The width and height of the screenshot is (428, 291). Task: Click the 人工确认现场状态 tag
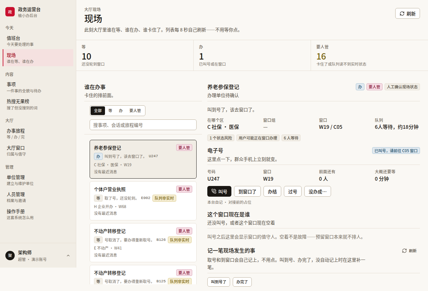pyautogui.click(x=402, y=87)
